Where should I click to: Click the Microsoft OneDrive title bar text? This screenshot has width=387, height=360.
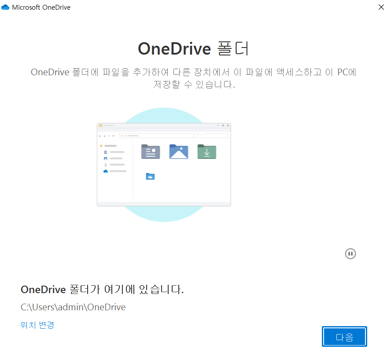[36, 7]
